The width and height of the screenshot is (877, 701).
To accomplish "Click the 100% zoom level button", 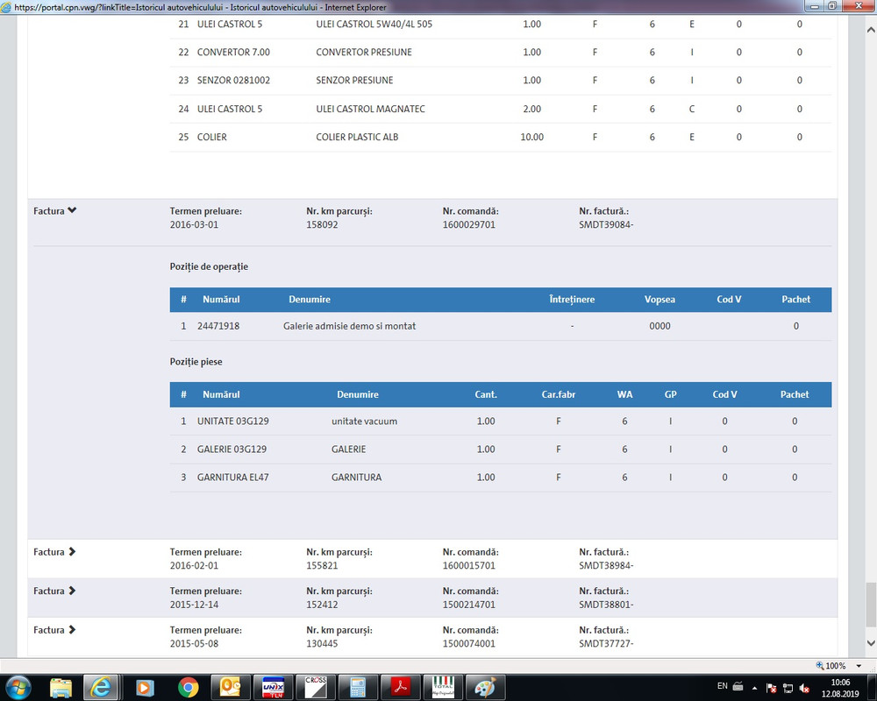I will tap(831, 666).
